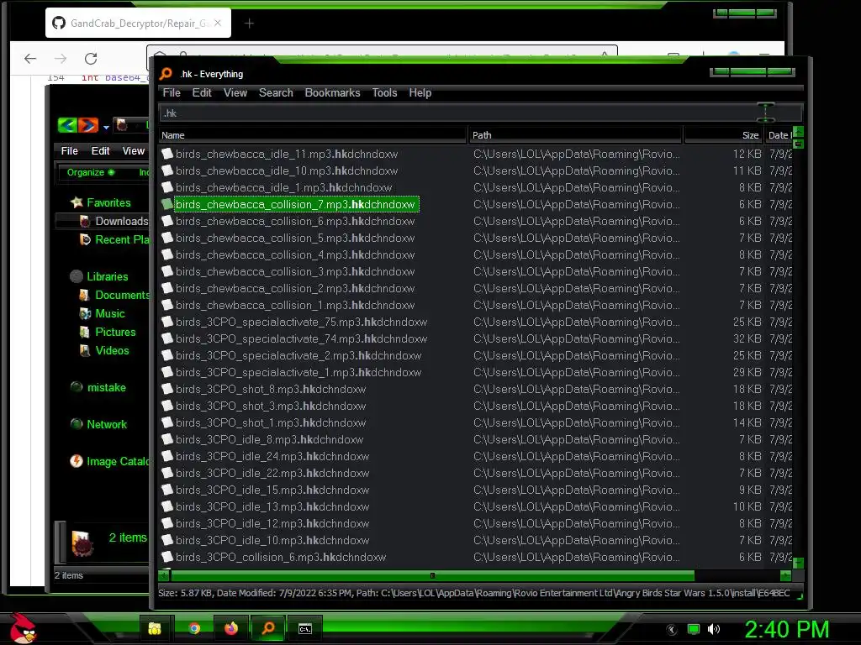Click file icon of birds_3CPO_idle_13.mp3 row
861x645 pixels.
167,506
